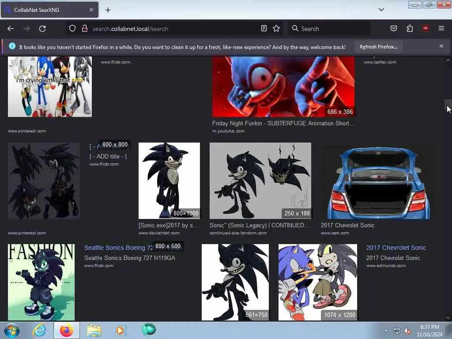Click the green globe taskbar application
The width and height of the screenshot is (452, 339).
pyautogui.click(x=149, y=330)
